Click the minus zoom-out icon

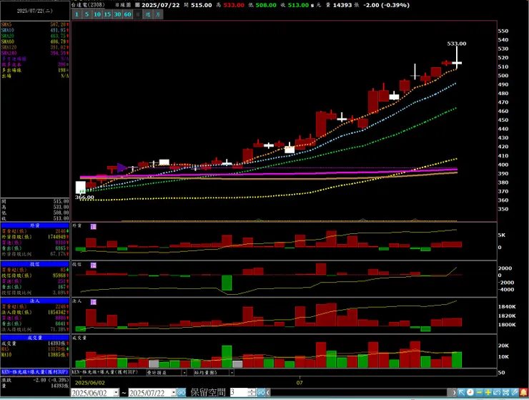pos(479,393)
